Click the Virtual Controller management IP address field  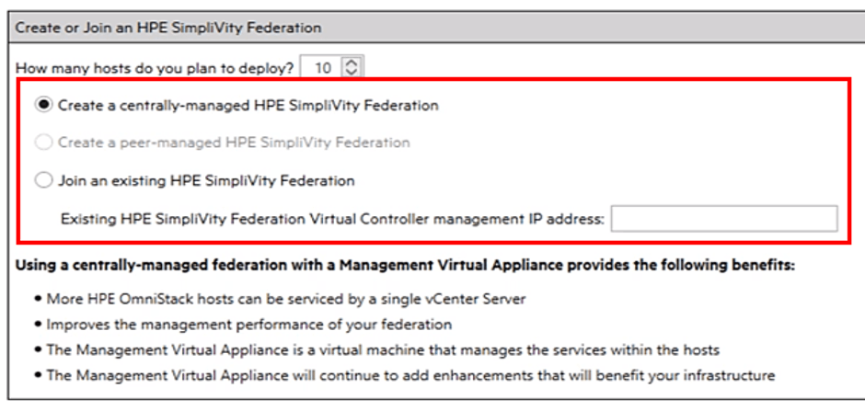[x=724, y=219]
